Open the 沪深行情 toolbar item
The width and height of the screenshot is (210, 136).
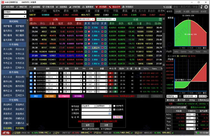(75, 7)
